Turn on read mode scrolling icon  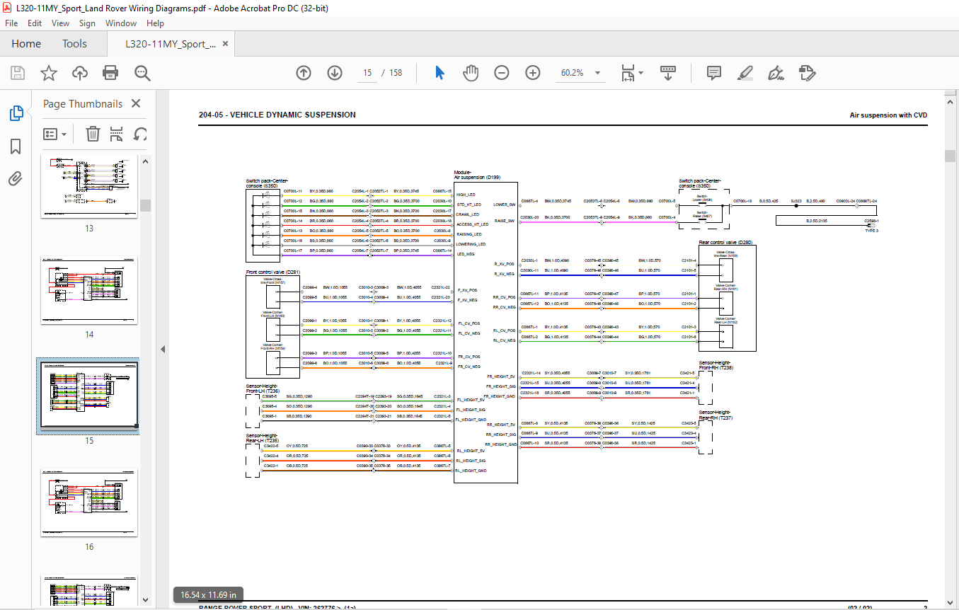pyautogui.click(x=668, y=73)
